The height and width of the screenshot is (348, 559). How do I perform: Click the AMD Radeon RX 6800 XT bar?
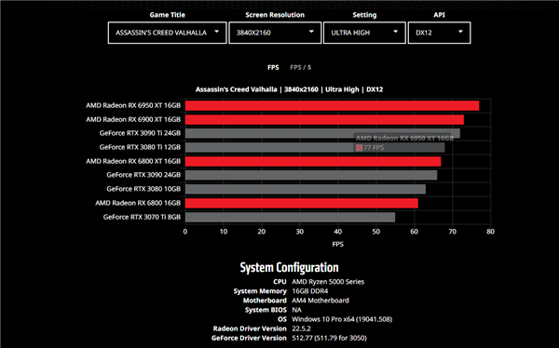tap(313, 161)
